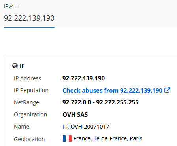This screenshot has width=177, height=146.
Task: Select IP Address value 92.222.139.190 in bold
Action: pyautogui.click(x=83, y=78)
